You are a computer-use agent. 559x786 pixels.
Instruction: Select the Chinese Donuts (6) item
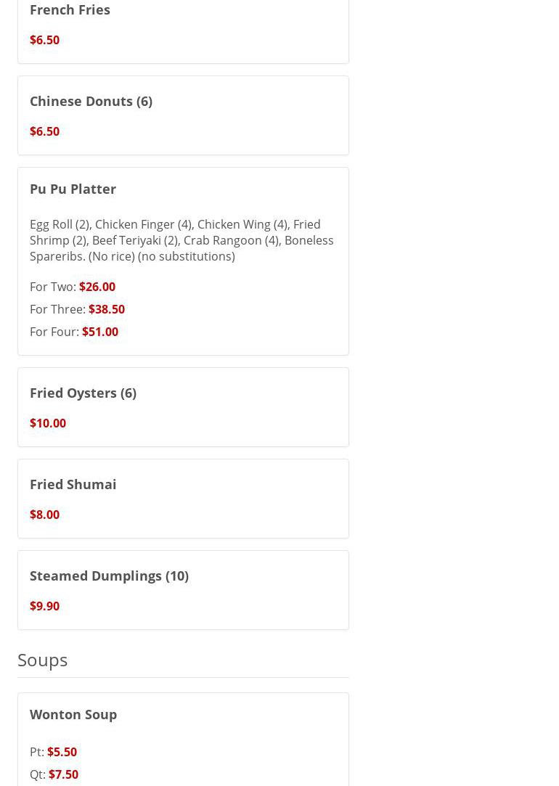(91, 101)
